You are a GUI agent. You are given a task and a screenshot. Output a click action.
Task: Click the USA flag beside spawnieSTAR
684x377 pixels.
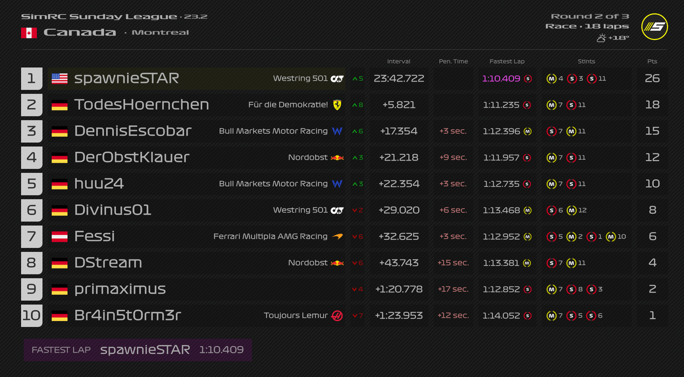point(59,78)
